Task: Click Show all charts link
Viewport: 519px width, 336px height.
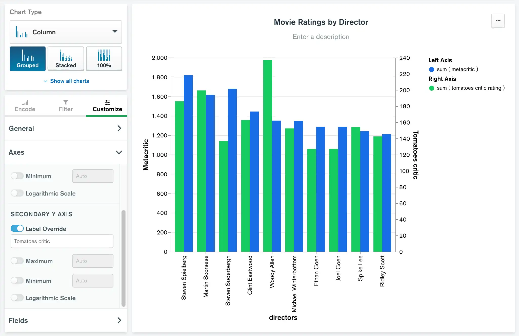Action: pos(66,81)
